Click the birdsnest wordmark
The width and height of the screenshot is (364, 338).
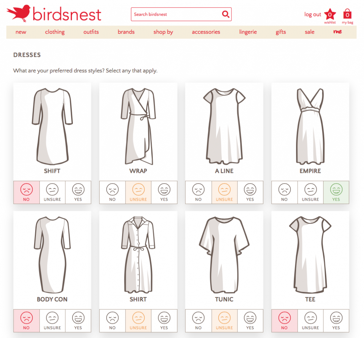tap(67, 14)
